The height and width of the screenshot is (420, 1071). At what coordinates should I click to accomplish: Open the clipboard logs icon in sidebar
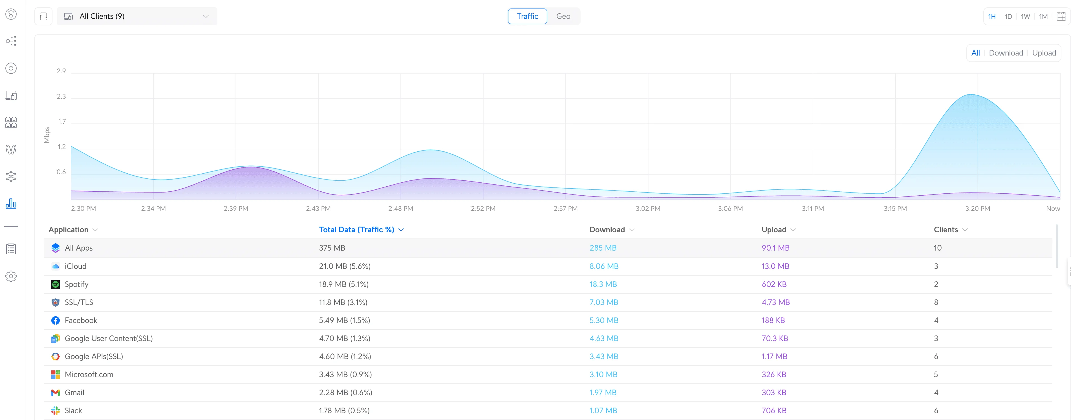[11, 249]
